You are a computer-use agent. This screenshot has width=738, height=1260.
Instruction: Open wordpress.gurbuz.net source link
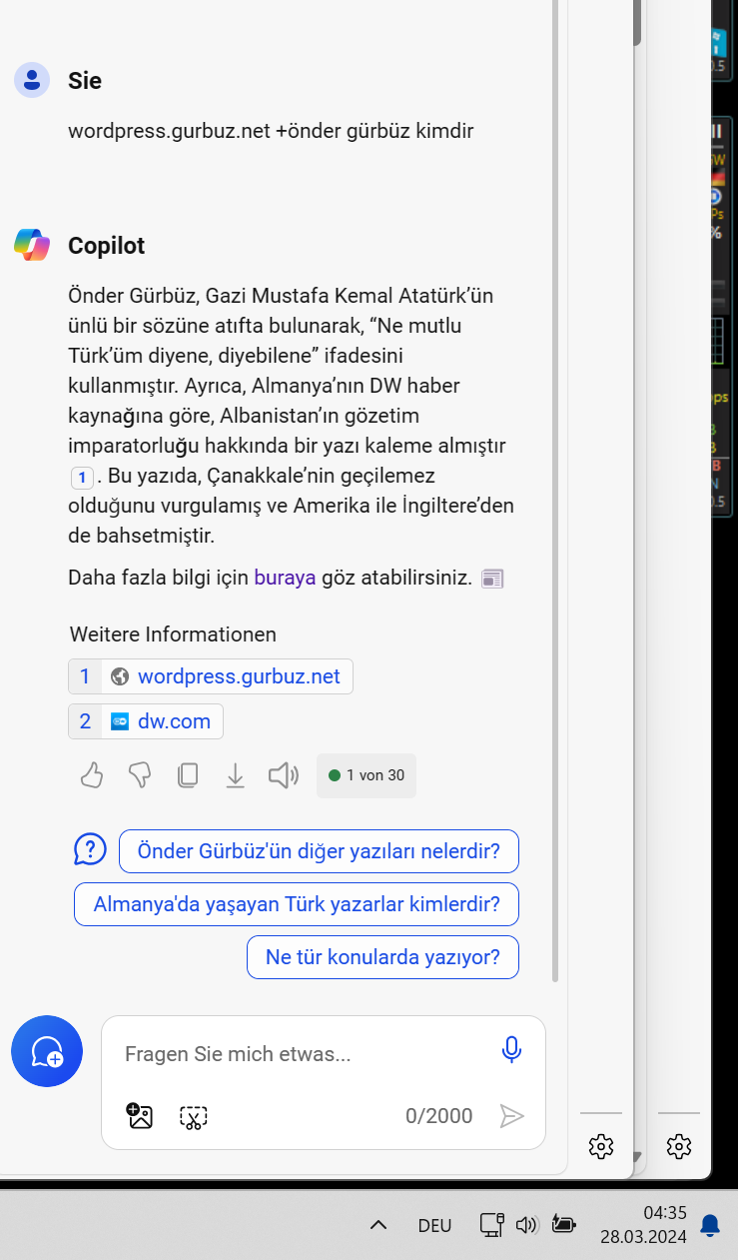tap(211, 676)
